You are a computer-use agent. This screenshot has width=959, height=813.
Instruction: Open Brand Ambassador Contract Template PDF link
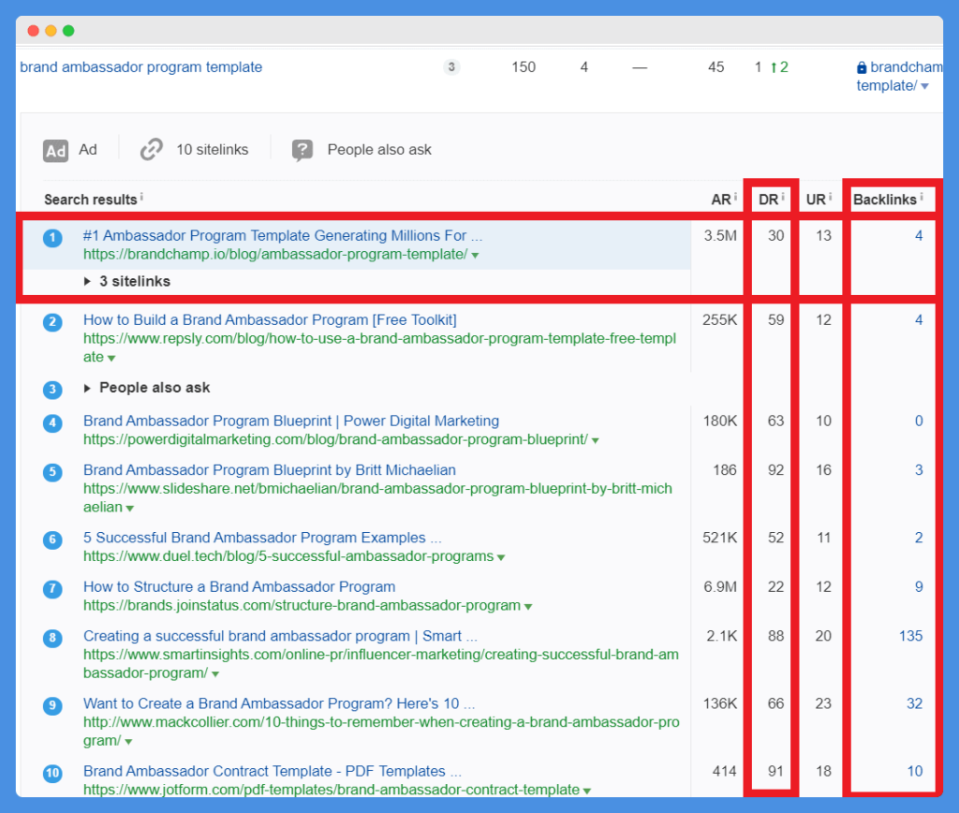pyautogui.click(x=273, y=772)
